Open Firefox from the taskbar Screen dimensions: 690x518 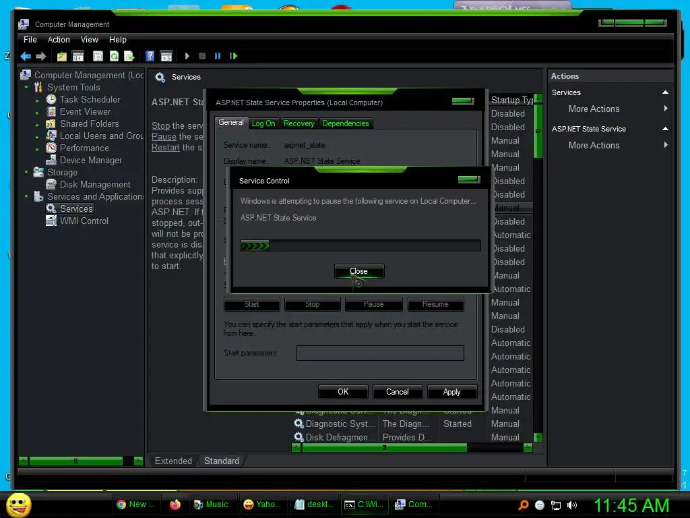pos(175,505)
